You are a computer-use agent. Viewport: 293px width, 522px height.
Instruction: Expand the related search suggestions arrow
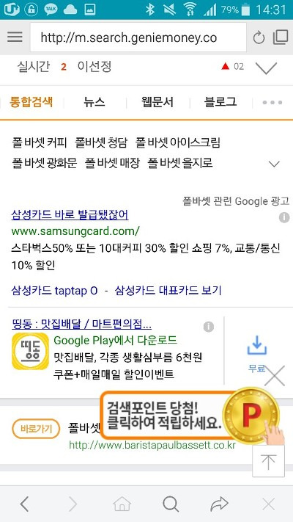pos(274,164)
